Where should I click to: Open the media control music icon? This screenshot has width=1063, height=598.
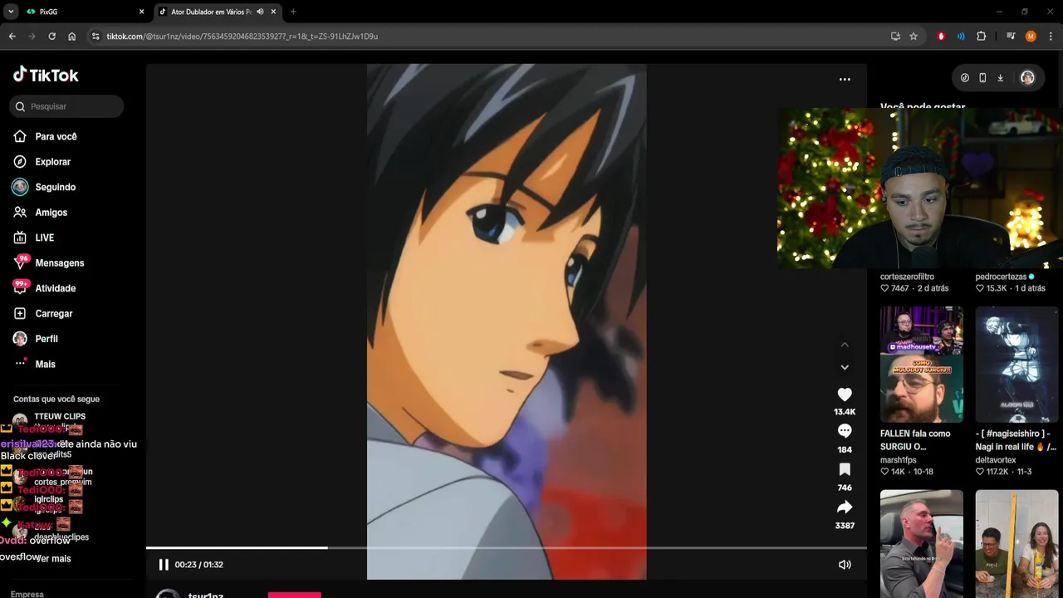coord(1011,37)
